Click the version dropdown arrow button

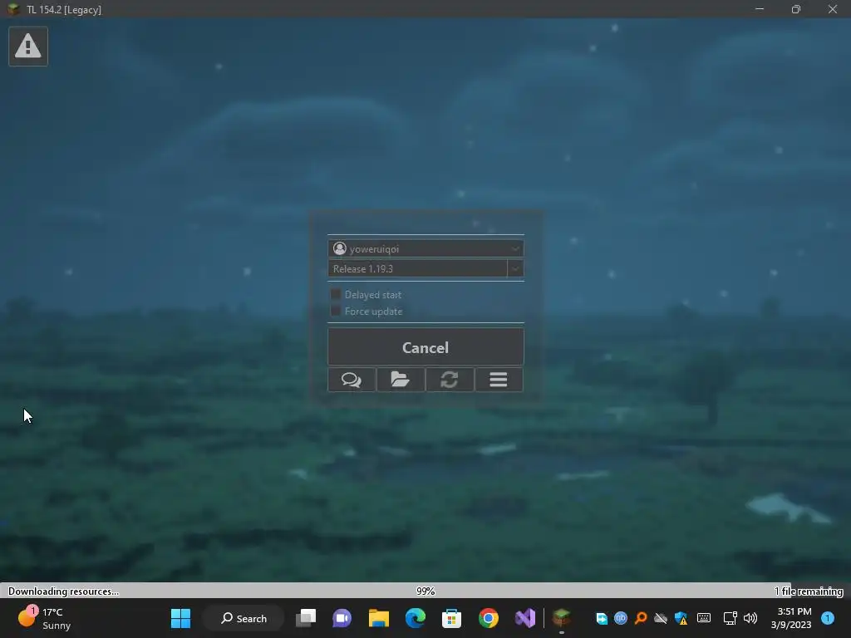pos(515,268)
